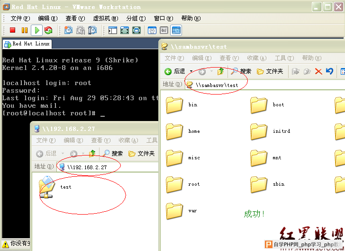Viewport: 345px width, 251px height.
Task: Click Up folder icon in 192.168.2.27 window
Action: pos(92,154)
